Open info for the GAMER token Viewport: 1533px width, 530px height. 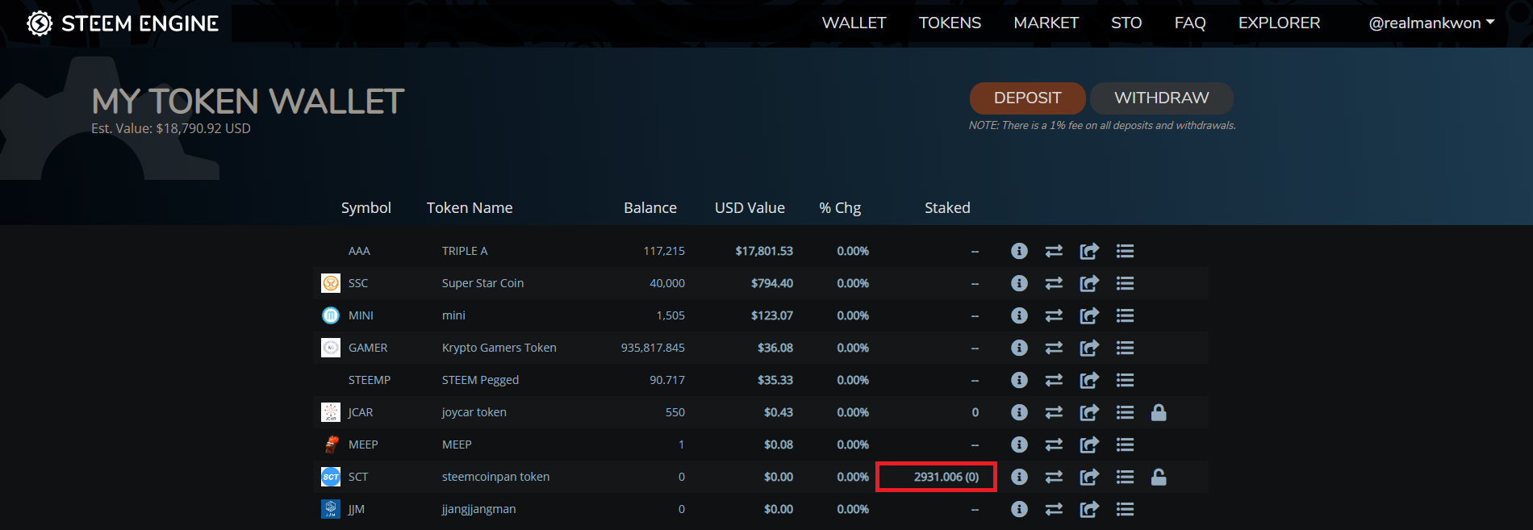coord(1019,348)
